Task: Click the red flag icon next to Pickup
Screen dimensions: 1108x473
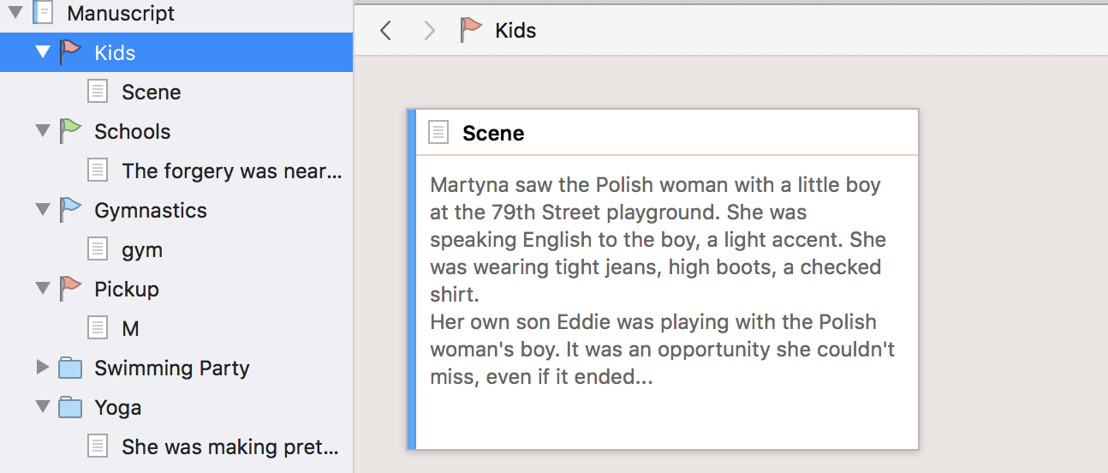Action: 71,289
